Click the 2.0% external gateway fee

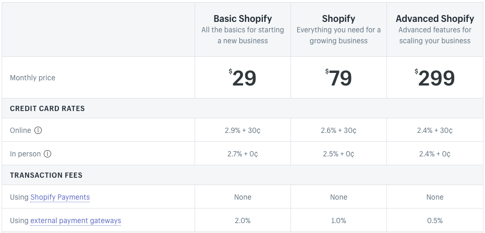point(242,220)
